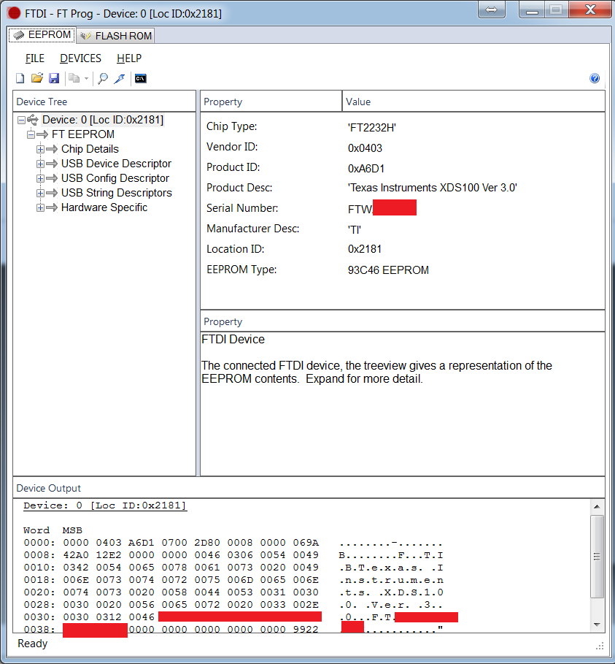Click the Device Output scrollbar up arrow
Screen dimensions: 615x664
pyautogui.click(x=597, y=506)
